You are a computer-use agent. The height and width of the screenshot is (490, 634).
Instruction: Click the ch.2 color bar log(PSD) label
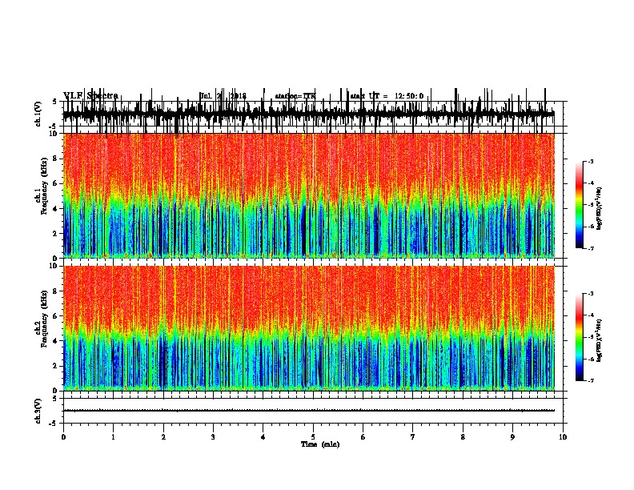coord(600,340)
